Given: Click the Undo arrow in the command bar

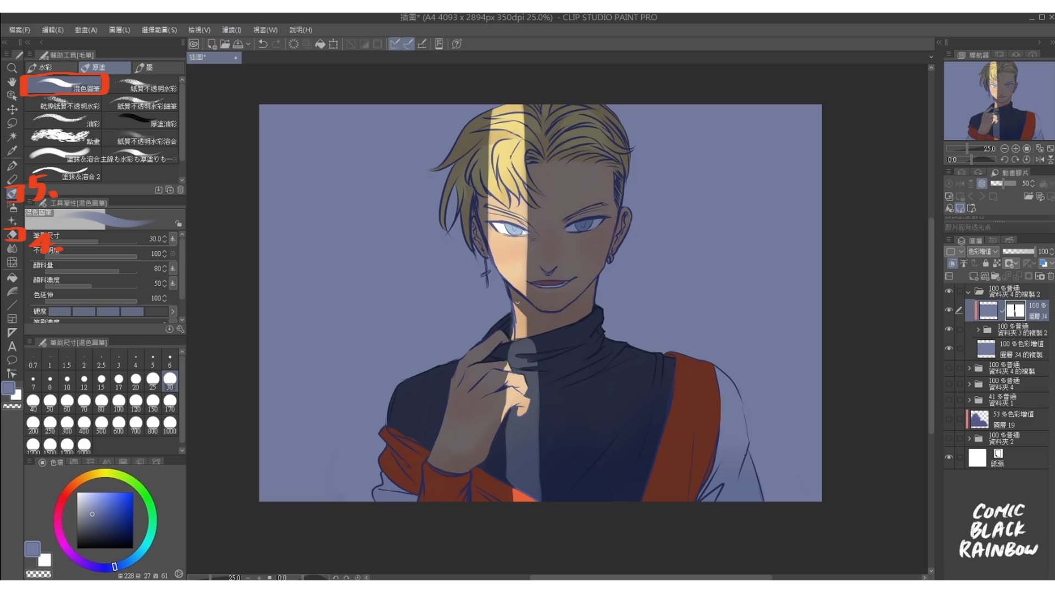Looking at the screenshot, I should 263,44.
